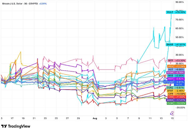This screenshot has width=188, height=130.
Task: Select the CAN ticker label
Action: pyautogui.click(x=171, y=97)
